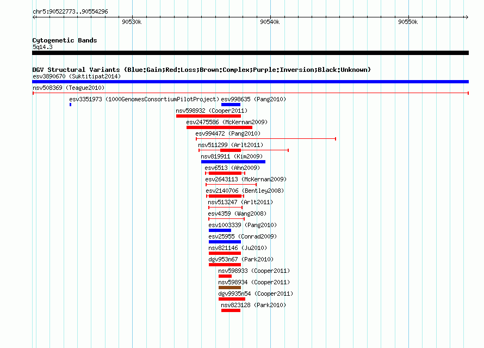Click the 90550k ruler tick label
The image size is (484, 348).
408,22
